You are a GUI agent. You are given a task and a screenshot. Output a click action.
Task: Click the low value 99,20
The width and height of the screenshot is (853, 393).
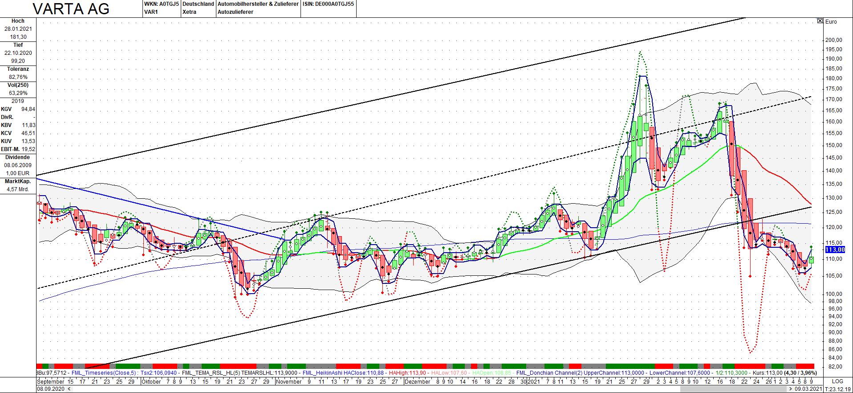coord(18,61)
